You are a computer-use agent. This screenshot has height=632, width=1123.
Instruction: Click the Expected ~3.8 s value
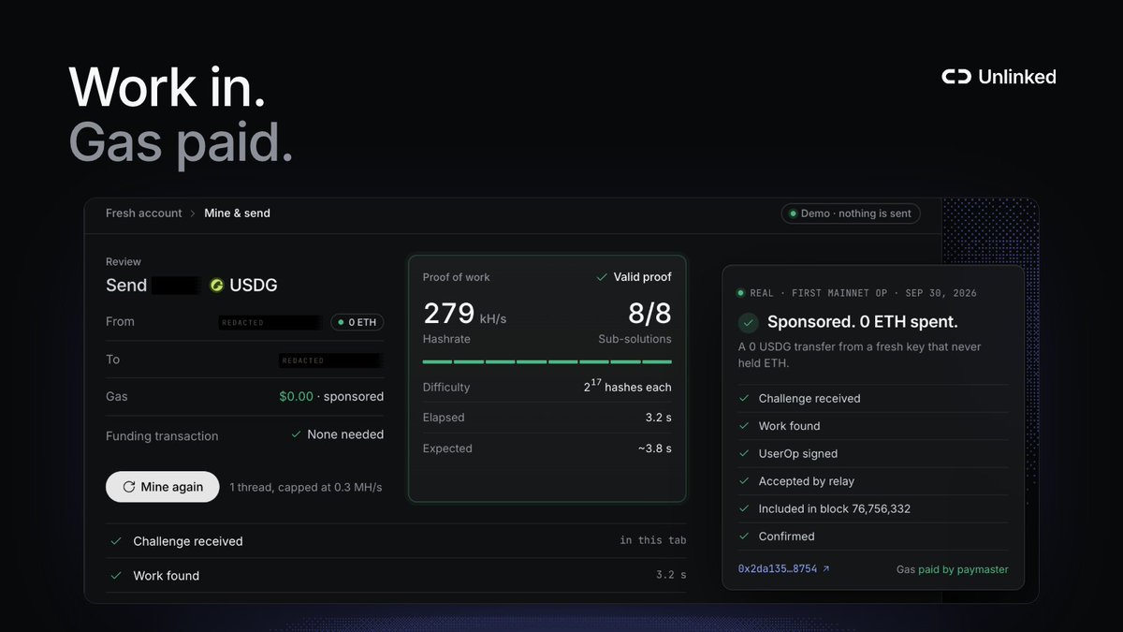click(x=654, y=448)
